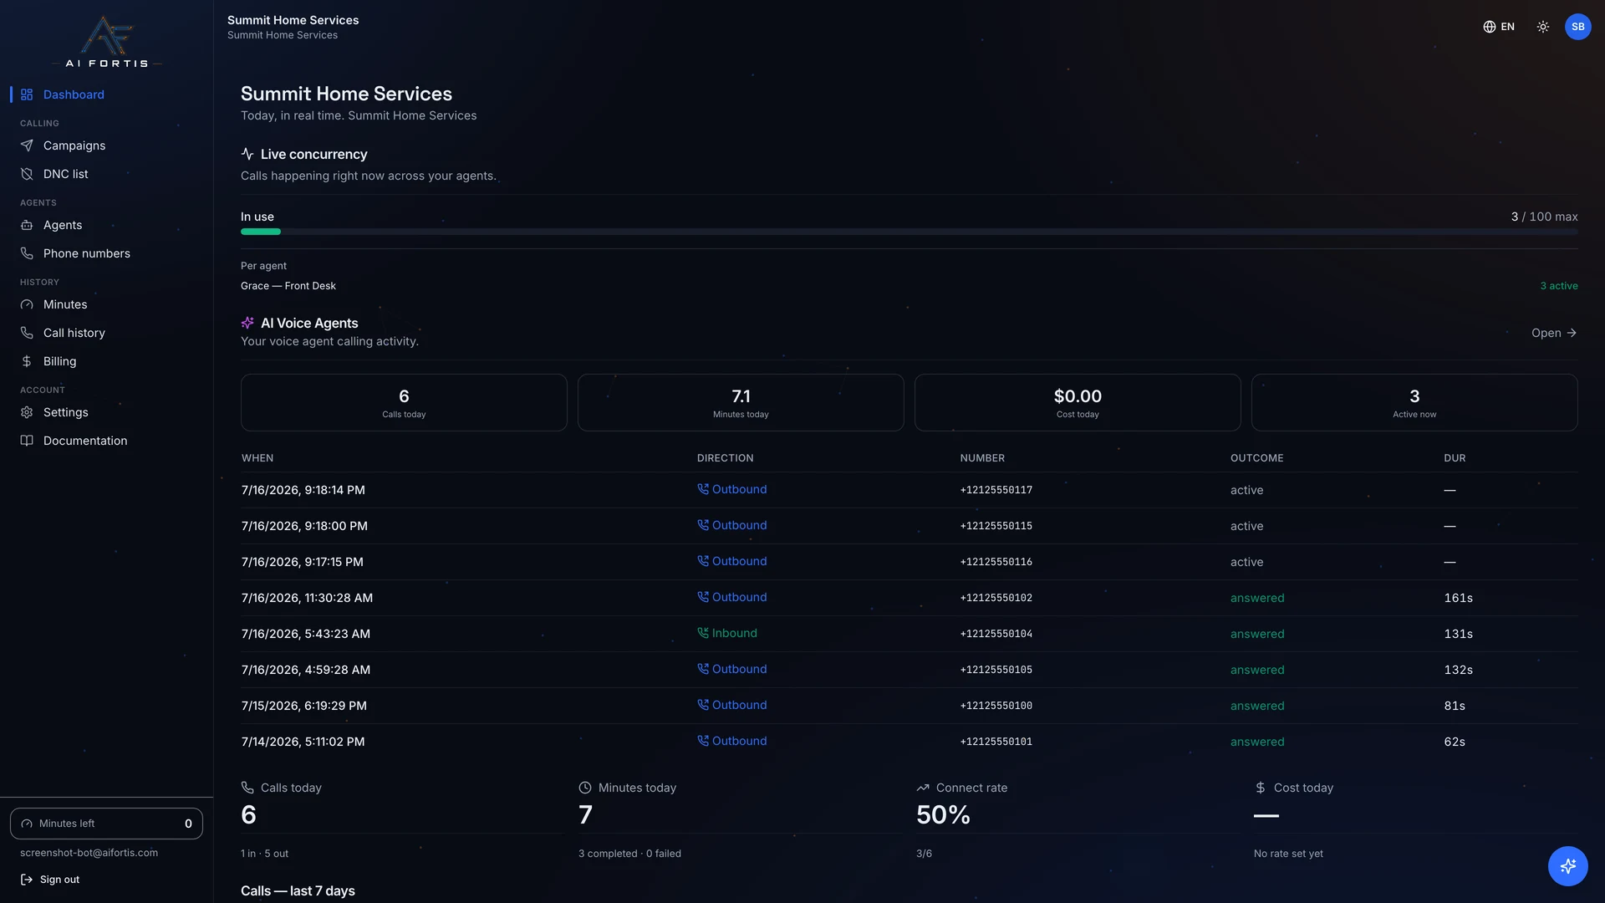This screenshot has width=1605, height=903.
Task: Click the Calls today phone icon
Action: pos(247,788)
